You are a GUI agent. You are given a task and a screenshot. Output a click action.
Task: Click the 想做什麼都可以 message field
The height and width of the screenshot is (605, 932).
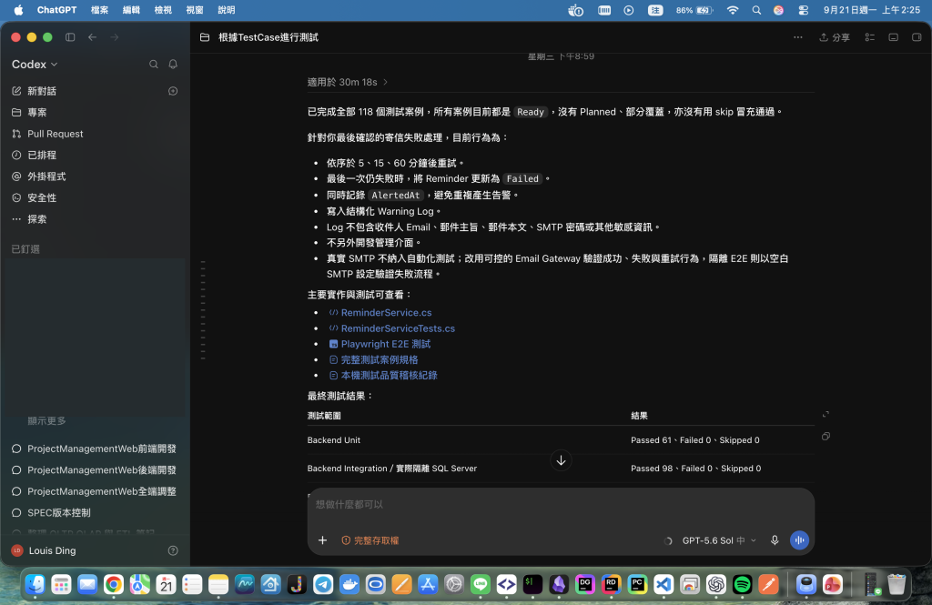click(561, 505)
